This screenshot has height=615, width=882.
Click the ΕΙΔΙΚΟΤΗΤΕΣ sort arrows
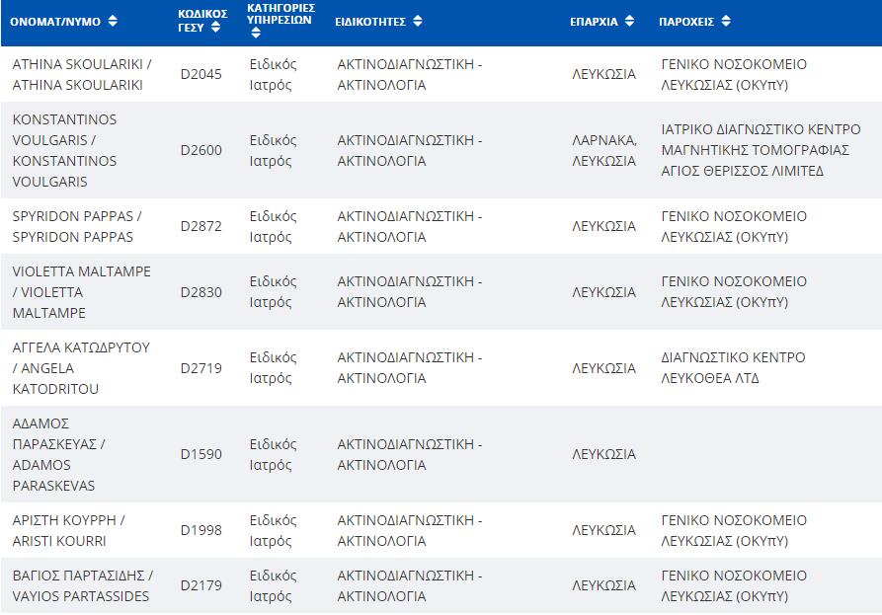point(418,22)
